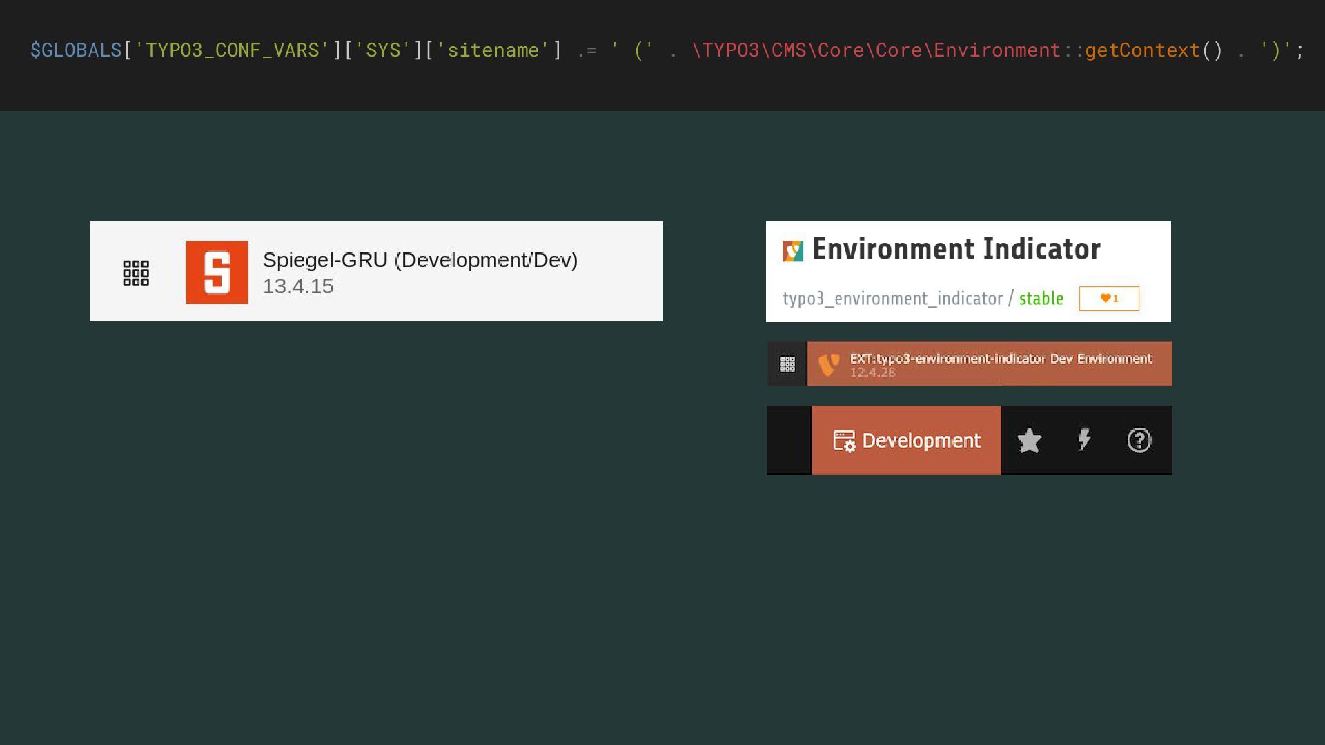The image size is (1325, 745).
Task: Open the help question mark icon
Action: coord(1139,440)
